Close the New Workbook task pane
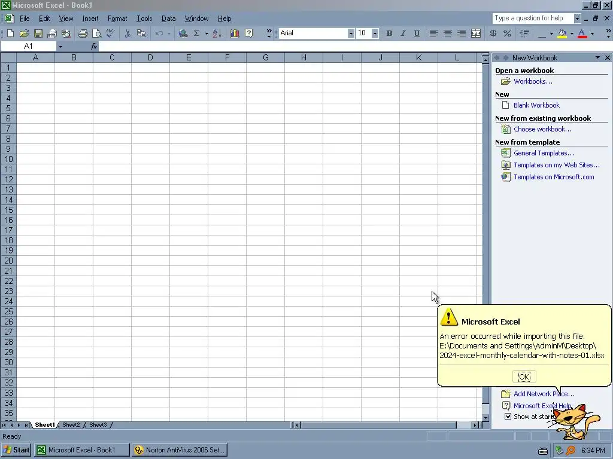This screenshot has height=459, width=613. pos(607,58)
